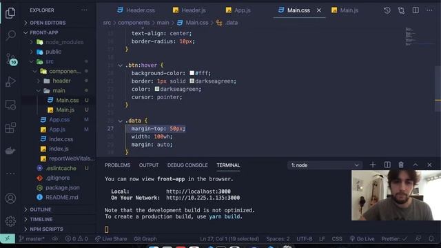441x248 pixels.
Task: Open the Run and Debug view
Action: tap(10, 82)
